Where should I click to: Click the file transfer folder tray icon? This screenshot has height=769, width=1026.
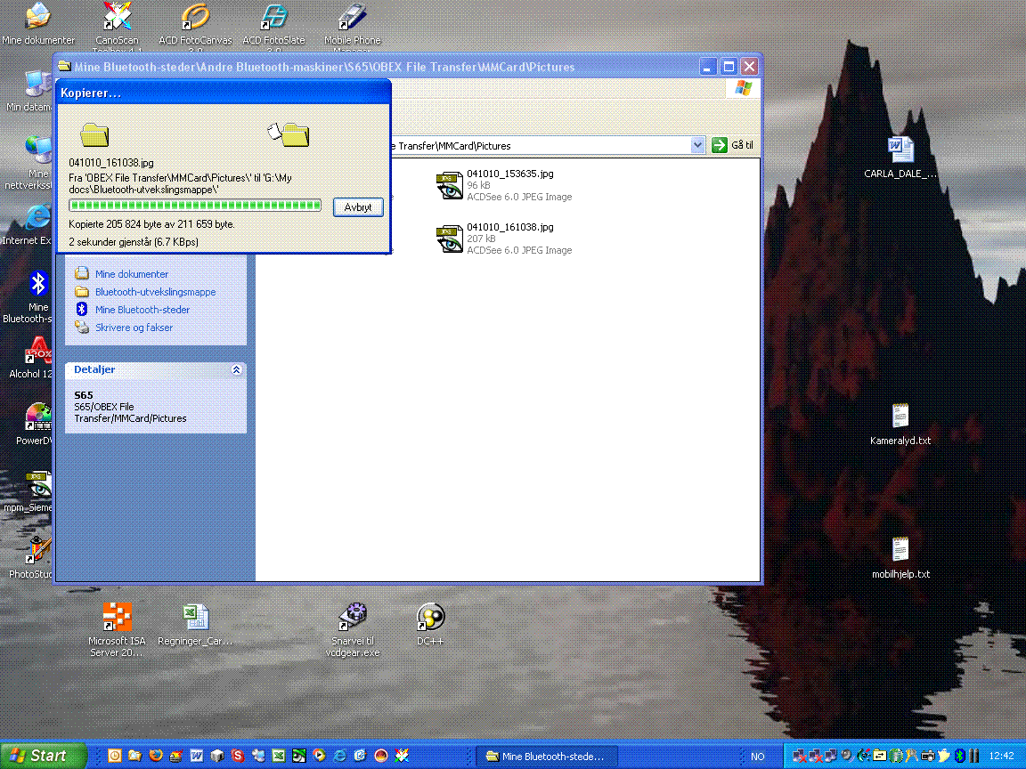click(x=879, y=756)
